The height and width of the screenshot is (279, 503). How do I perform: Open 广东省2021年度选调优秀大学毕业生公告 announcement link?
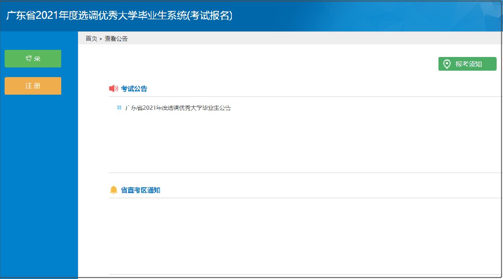(x=178, y=108)
